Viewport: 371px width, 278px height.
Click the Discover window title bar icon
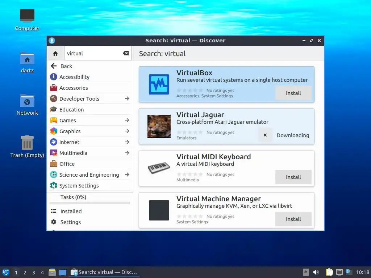pos(52,41)
